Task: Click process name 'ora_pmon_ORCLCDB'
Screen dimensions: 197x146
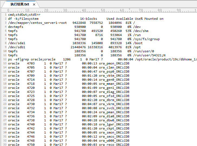Action: pyautogui.click(x=114, y=63)
